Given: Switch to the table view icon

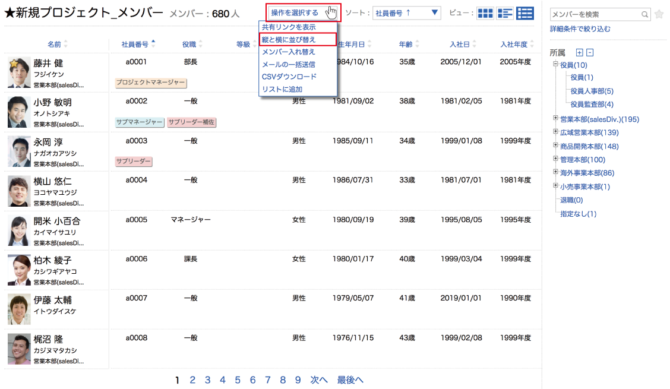Looking at the screenshot, I should pos(524,13).
